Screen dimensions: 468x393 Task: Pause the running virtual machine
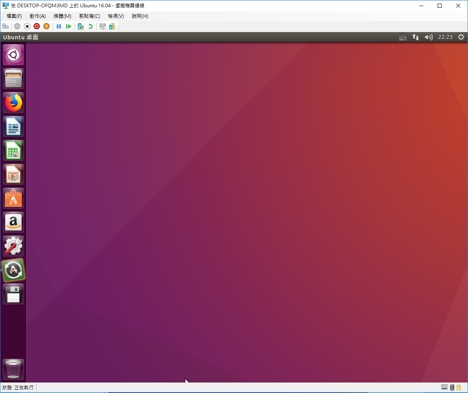[59, 26]
